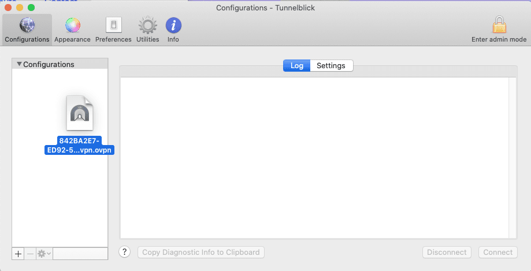Switch to the Settings tab
531x271 pixels.
(x=331, y=66)
